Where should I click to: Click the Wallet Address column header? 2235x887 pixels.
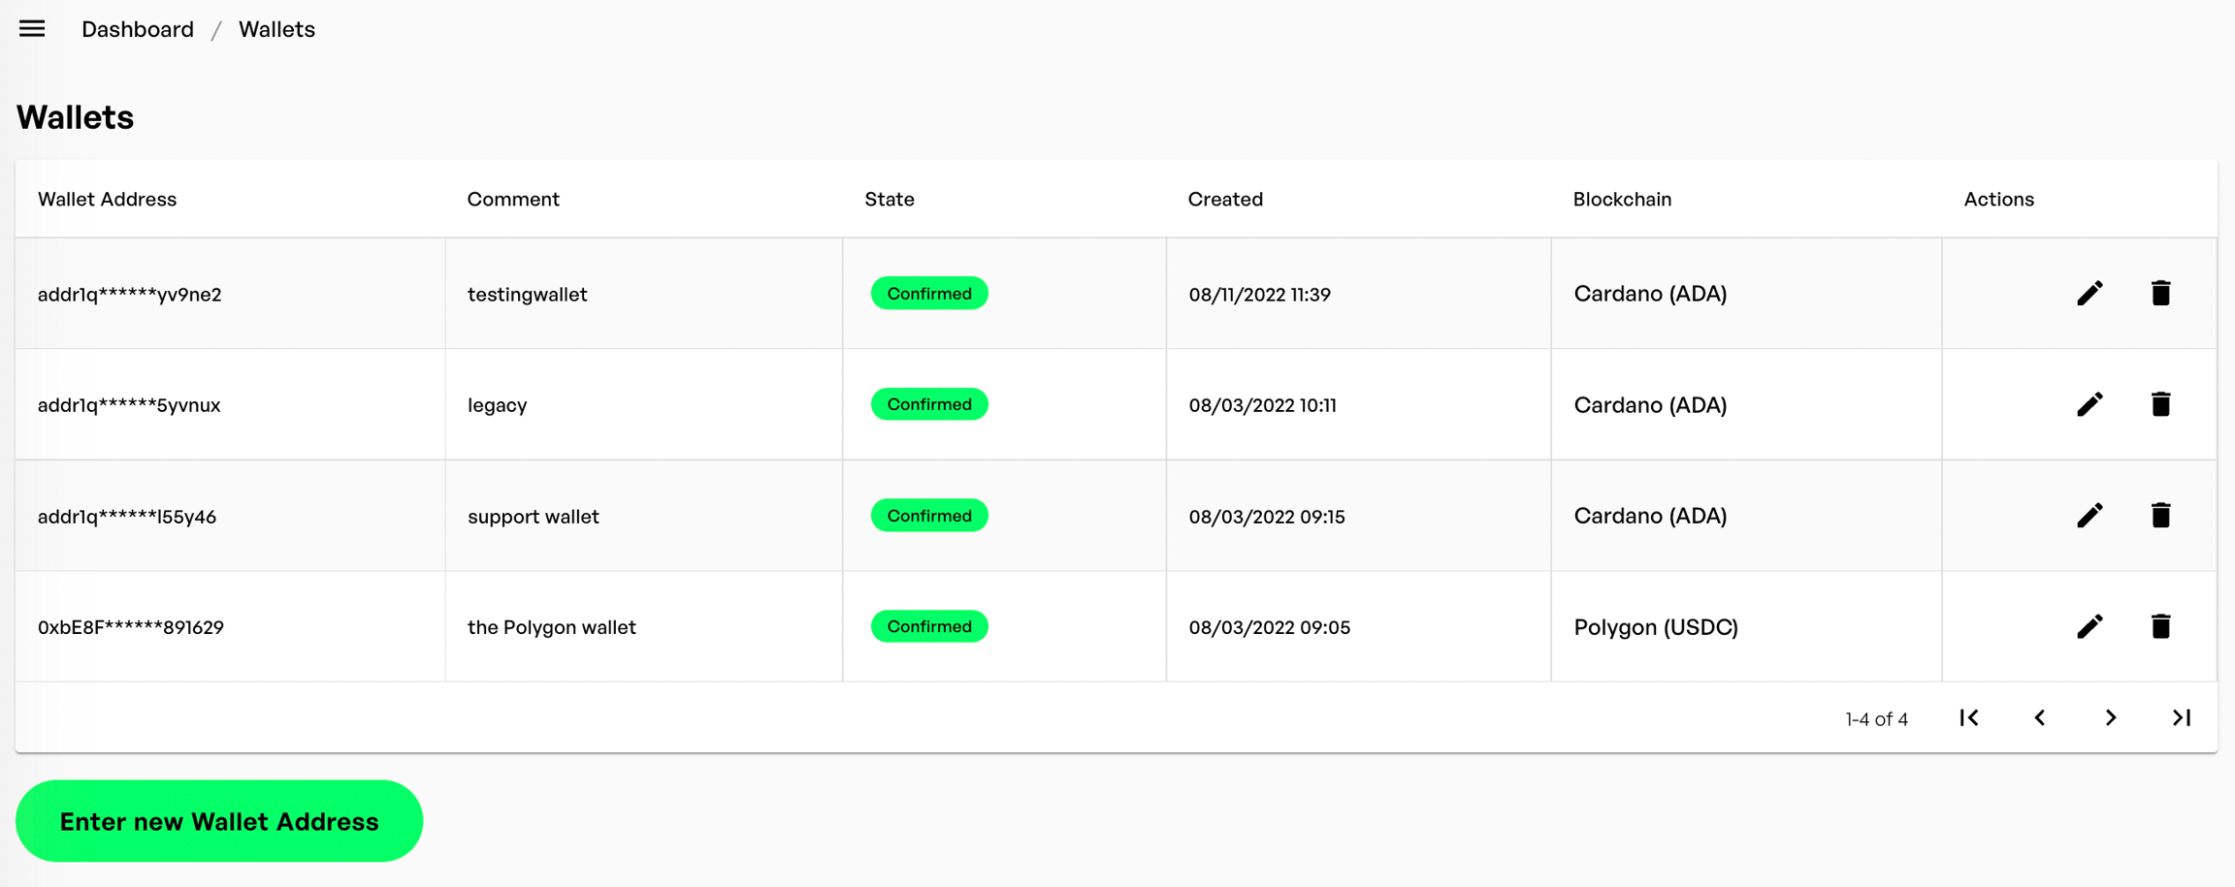coord(107,199)
